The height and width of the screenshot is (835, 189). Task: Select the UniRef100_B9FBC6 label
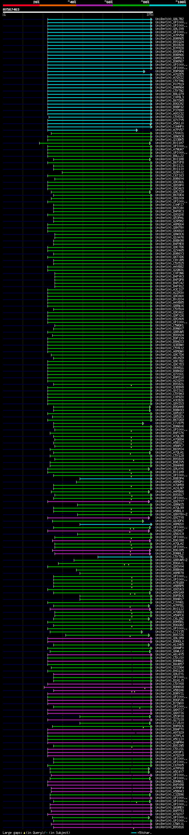170,596
